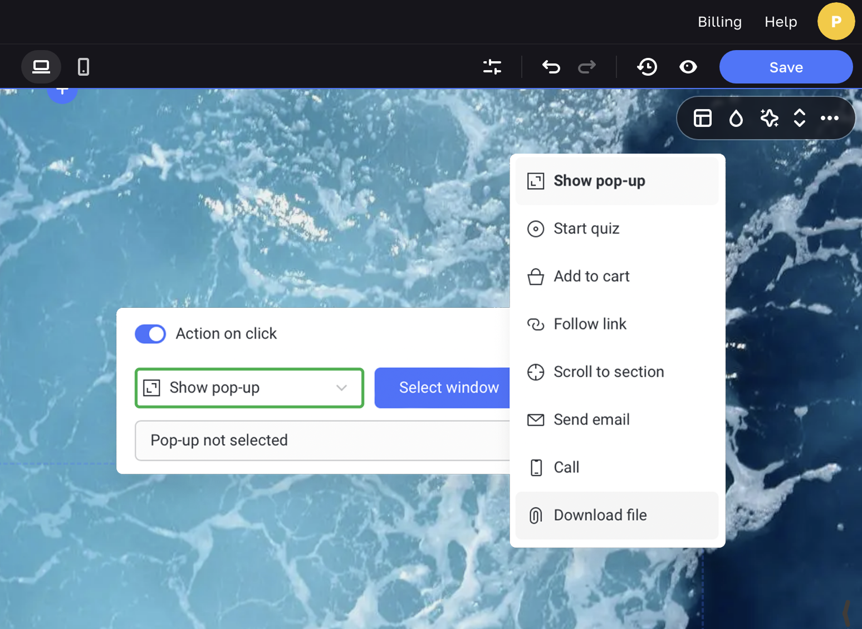The height and width of the screenshot is (629, 862).
Task: Redo the last undone action
Action: point(587,67)
